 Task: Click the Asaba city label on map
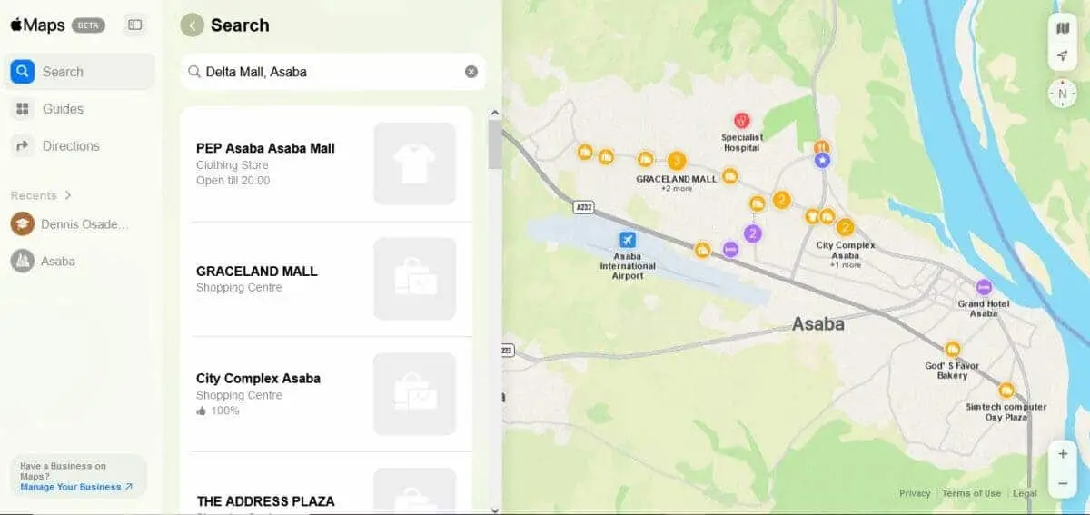[817, 323]
